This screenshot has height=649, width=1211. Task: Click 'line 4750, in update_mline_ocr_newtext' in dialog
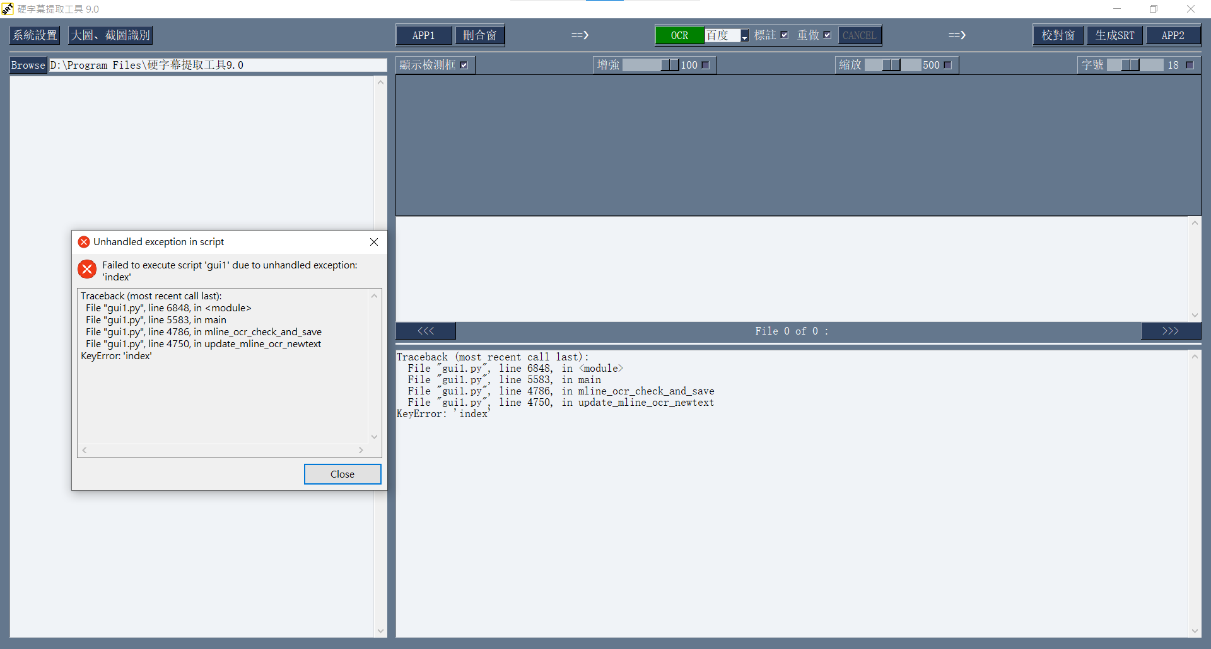tap(235, 344)
